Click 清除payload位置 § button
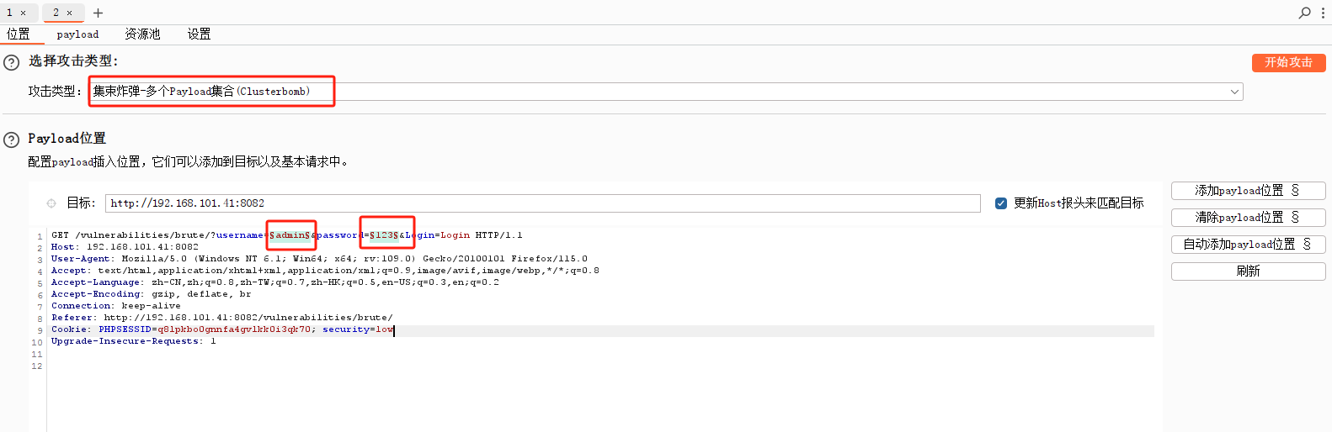 pyautogui.click(x=1248, y=218)
